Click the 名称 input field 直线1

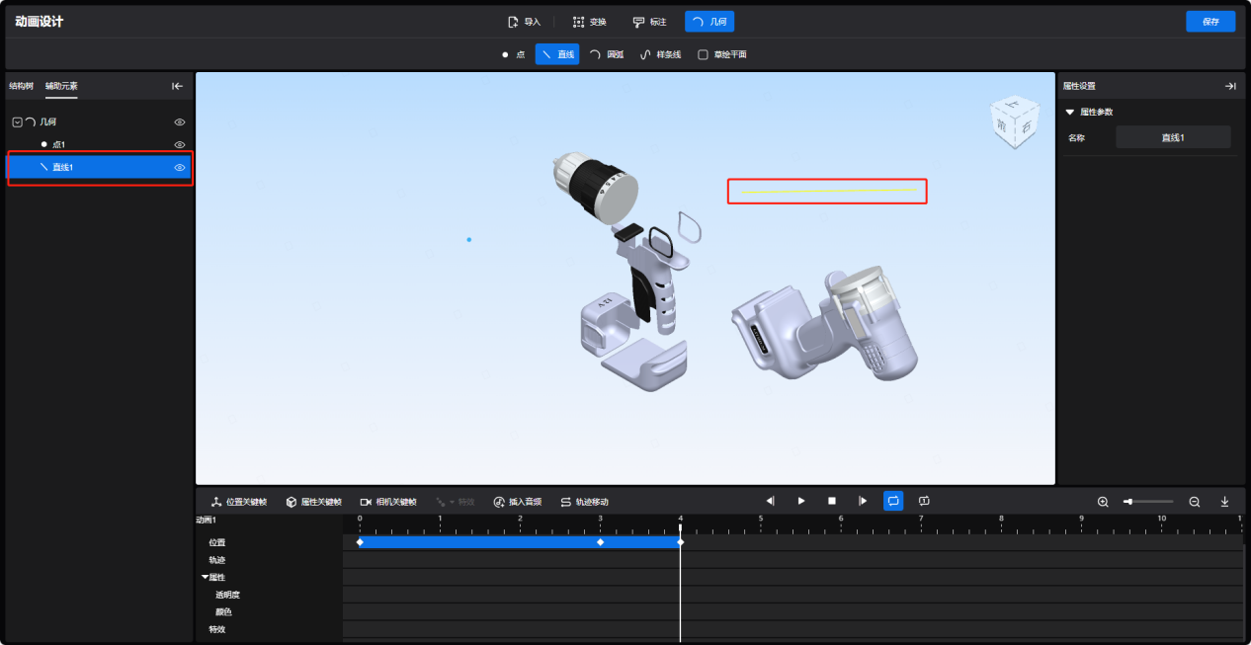click(1173, 137)
